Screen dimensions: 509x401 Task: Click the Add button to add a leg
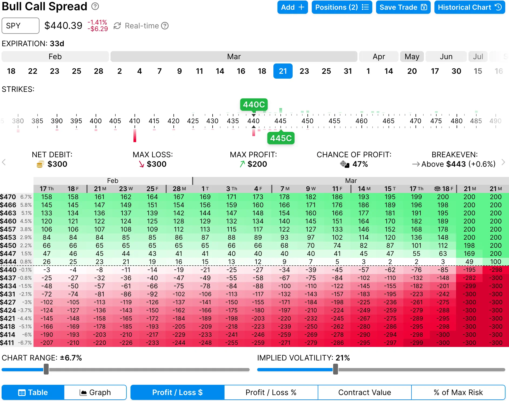tap(292, 7)
